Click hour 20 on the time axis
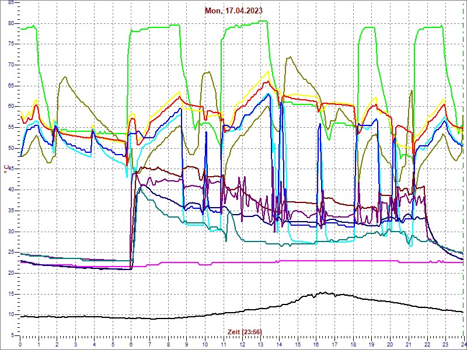 coord(389,345)
